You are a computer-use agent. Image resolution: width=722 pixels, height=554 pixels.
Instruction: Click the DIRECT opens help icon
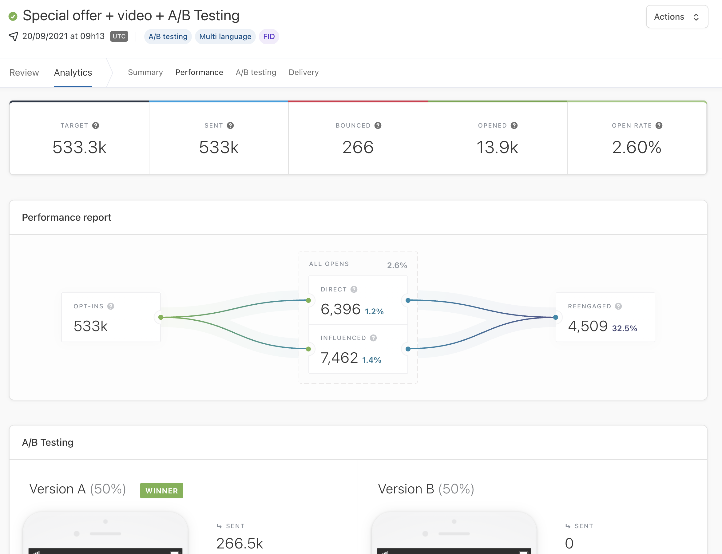click(354, 289)
